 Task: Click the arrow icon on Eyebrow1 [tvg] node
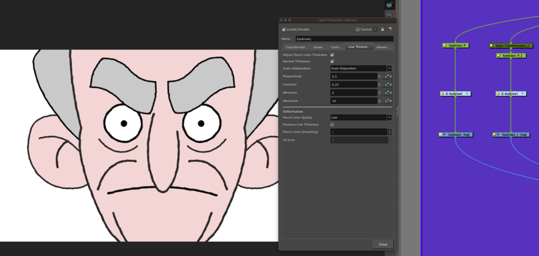tap(445, 135)
